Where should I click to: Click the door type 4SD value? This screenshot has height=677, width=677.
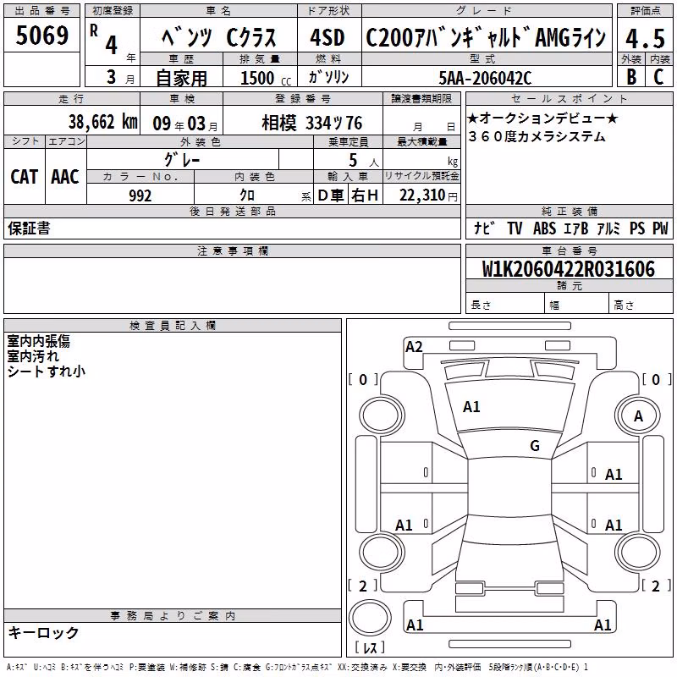tap(327, 38)
